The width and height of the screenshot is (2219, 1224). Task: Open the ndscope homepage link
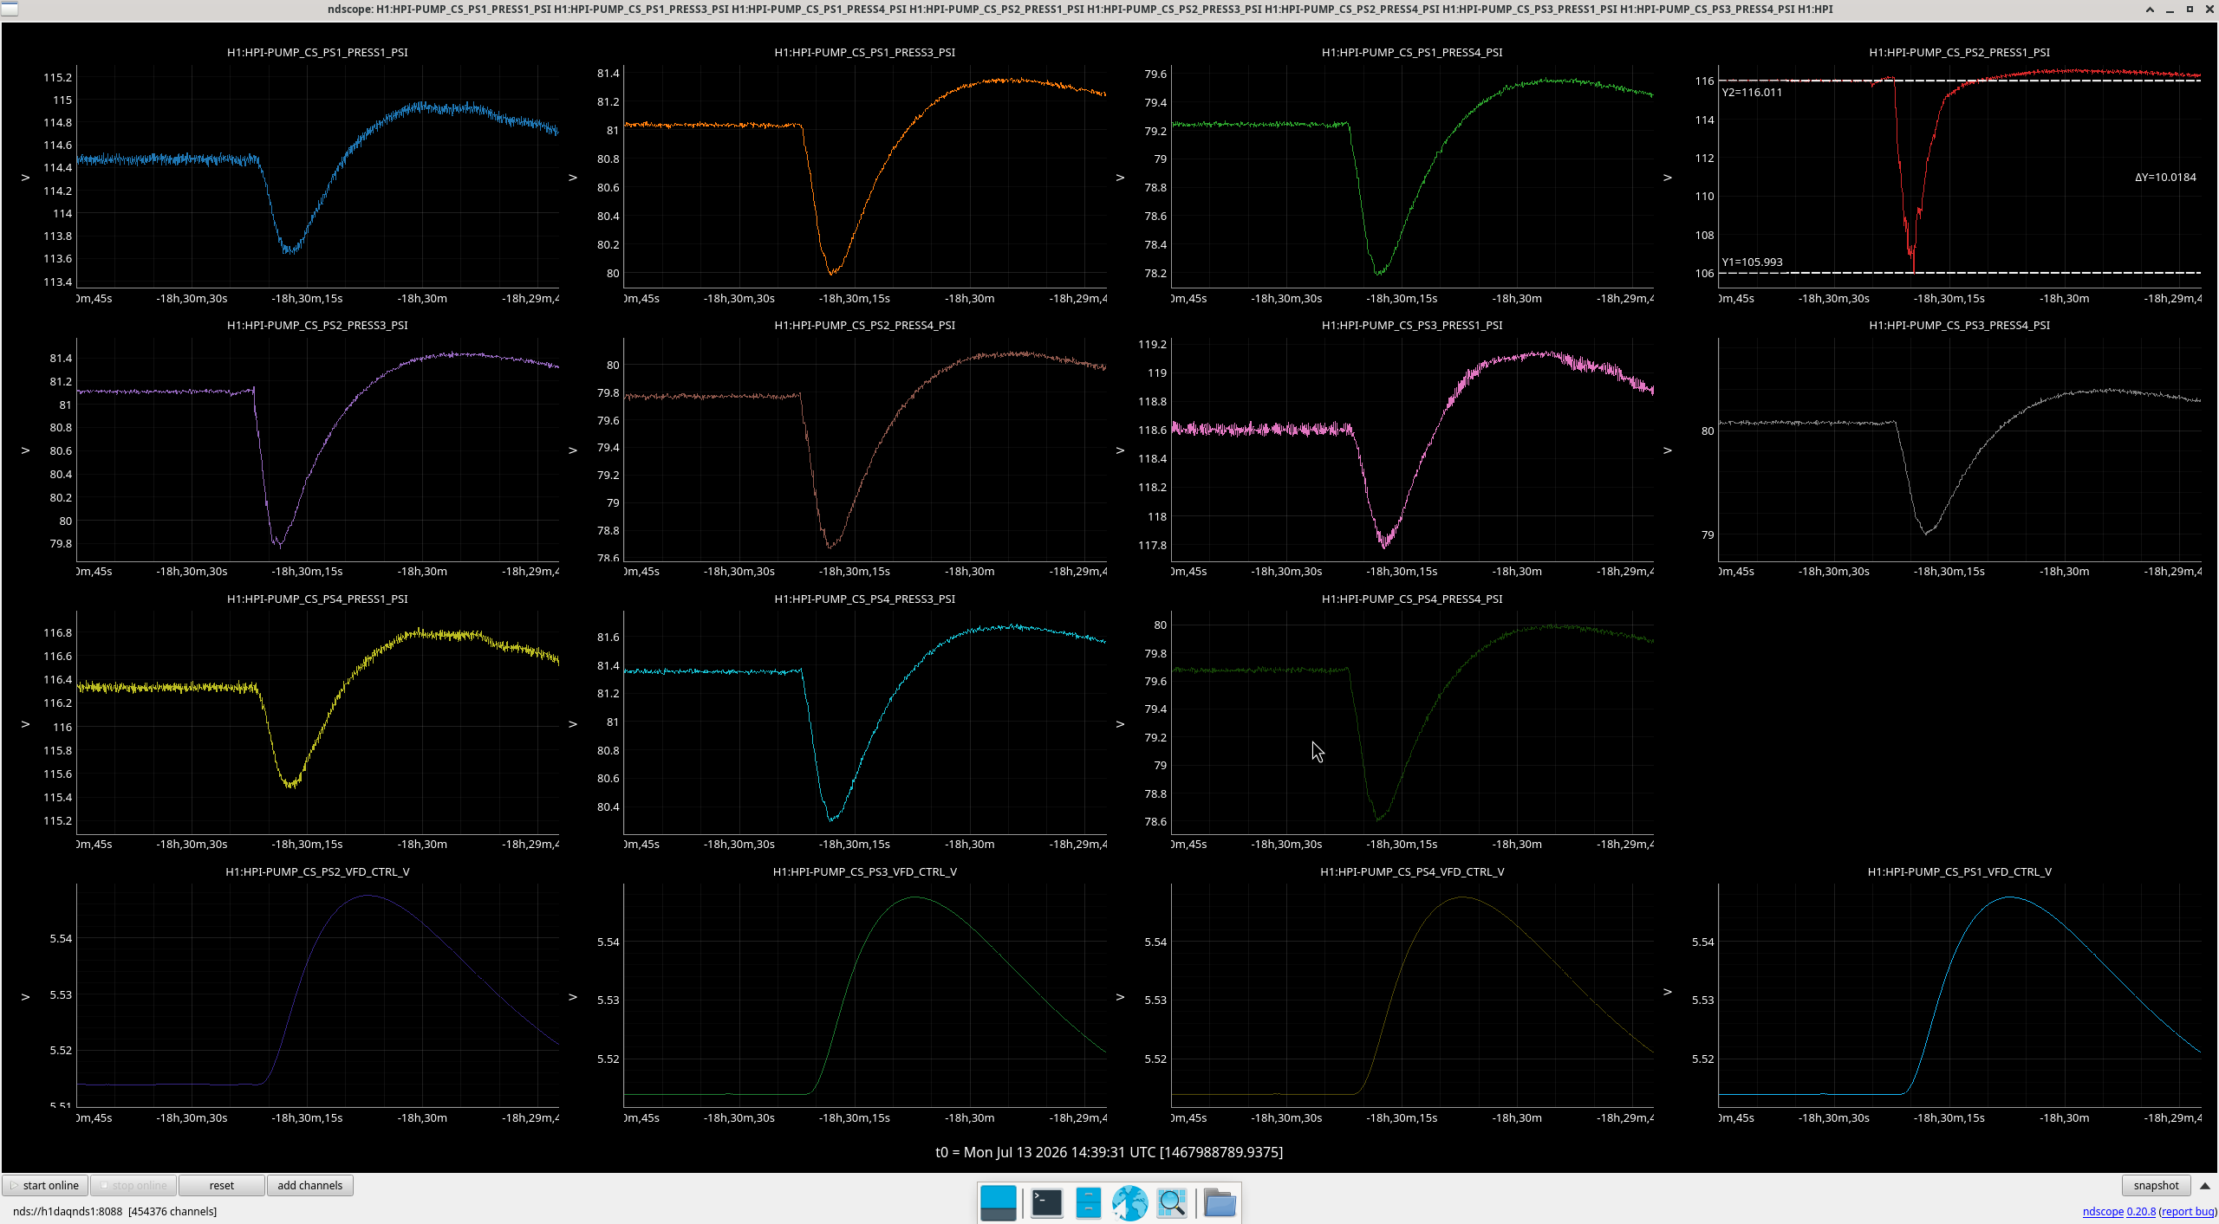(x=2103, y=1211)
